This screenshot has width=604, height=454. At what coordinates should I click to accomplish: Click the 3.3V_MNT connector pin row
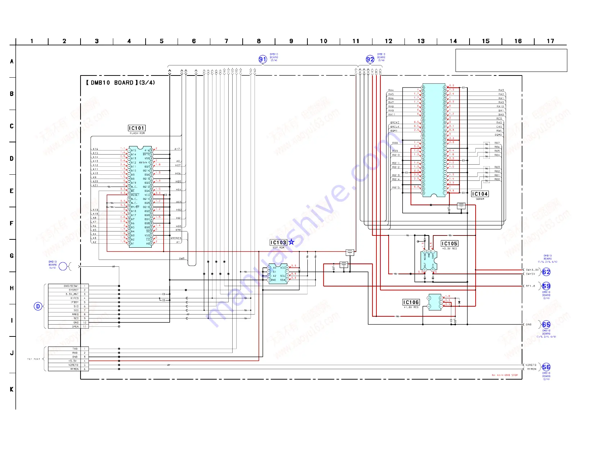coord(68,294)
